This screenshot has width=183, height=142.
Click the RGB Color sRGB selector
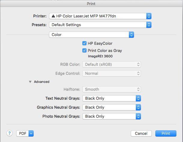[112, 64]
